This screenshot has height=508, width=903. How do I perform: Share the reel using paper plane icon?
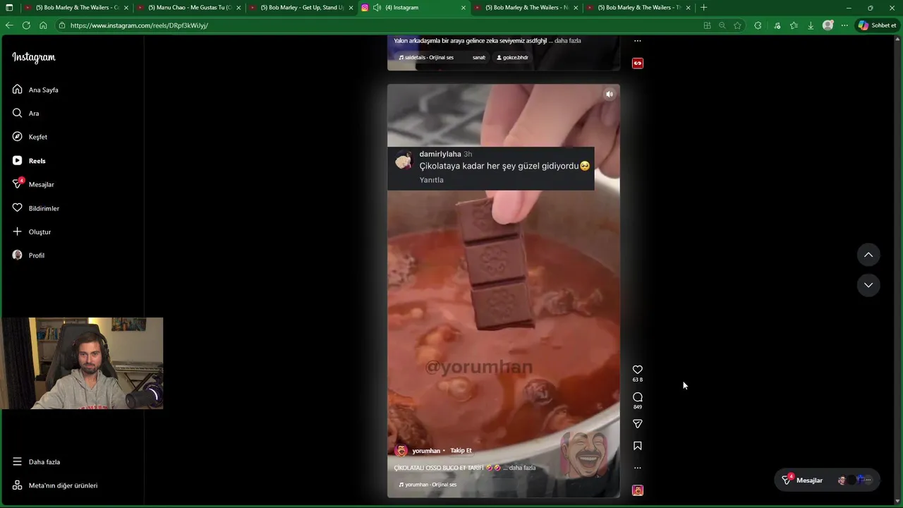pos(637,423)
